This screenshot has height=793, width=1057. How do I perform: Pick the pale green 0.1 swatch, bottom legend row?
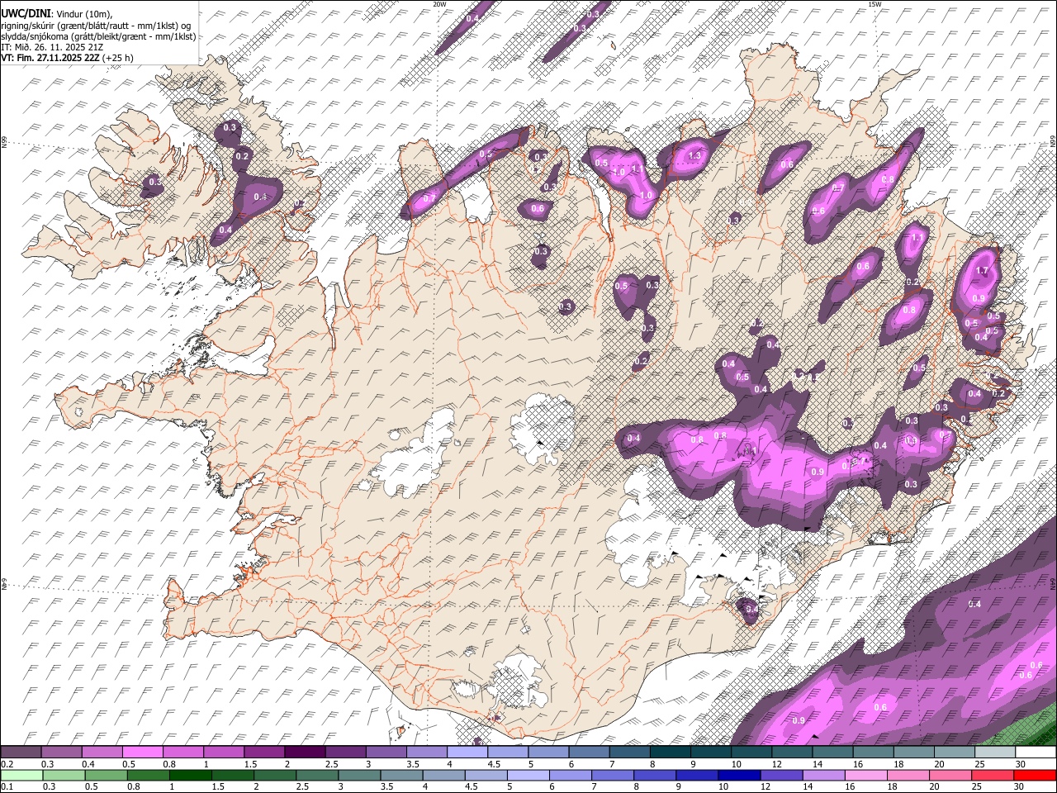(21, 775)
